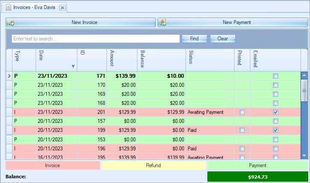Toggle Emailed checkbox for payment 168
The height and width of the screenshot is (183, 310).
(276, 103)
